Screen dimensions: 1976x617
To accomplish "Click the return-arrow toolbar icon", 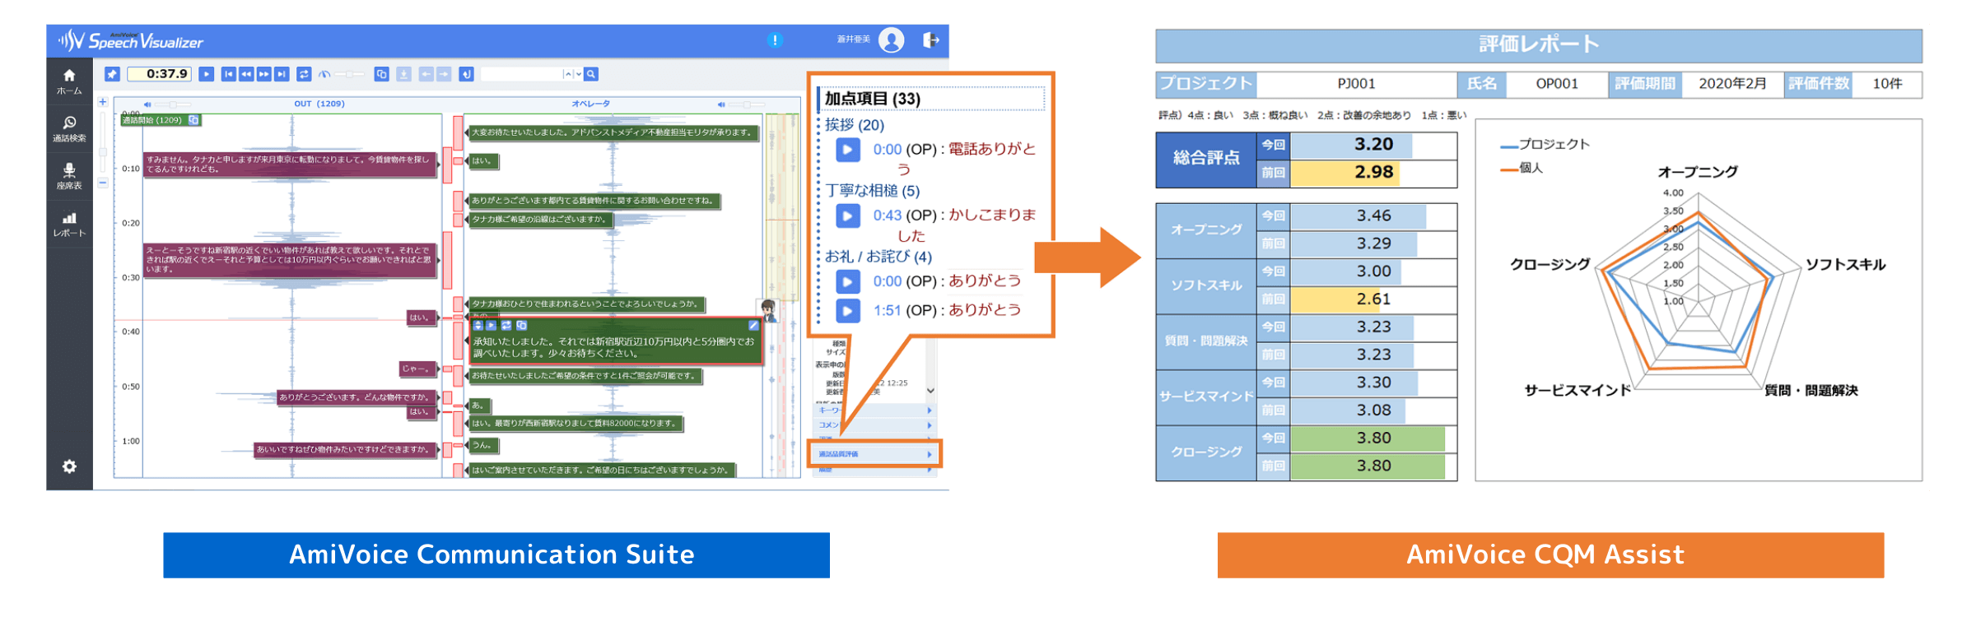I will click(x=466, y=74).
